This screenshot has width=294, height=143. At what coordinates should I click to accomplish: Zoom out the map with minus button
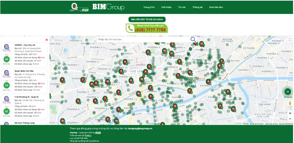point(290,119)
